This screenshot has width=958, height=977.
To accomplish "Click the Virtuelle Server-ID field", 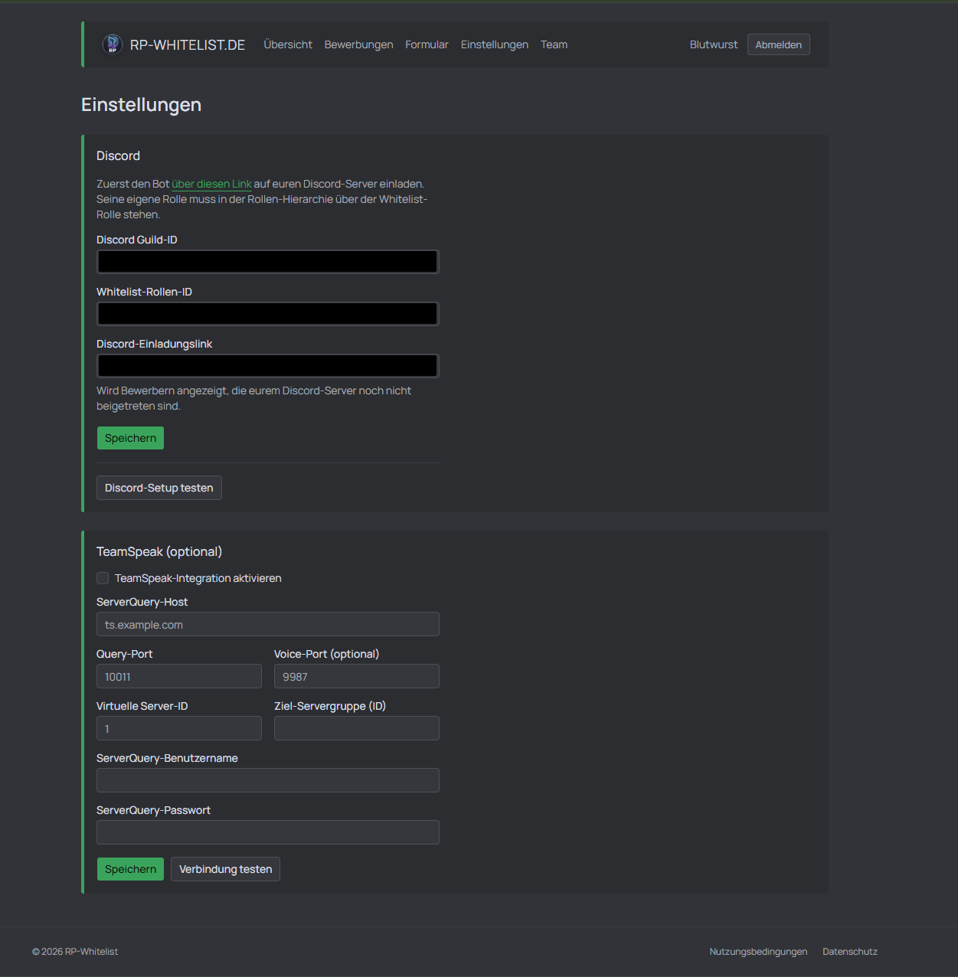I will tap(179, 728).
